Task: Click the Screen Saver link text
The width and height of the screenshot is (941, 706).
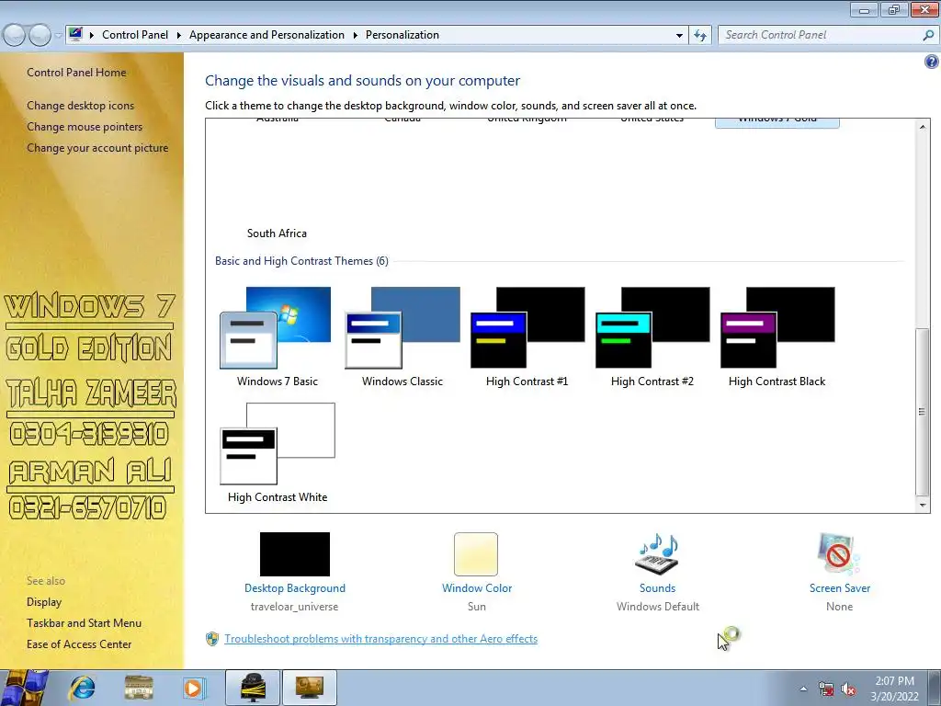Action: 840,588
